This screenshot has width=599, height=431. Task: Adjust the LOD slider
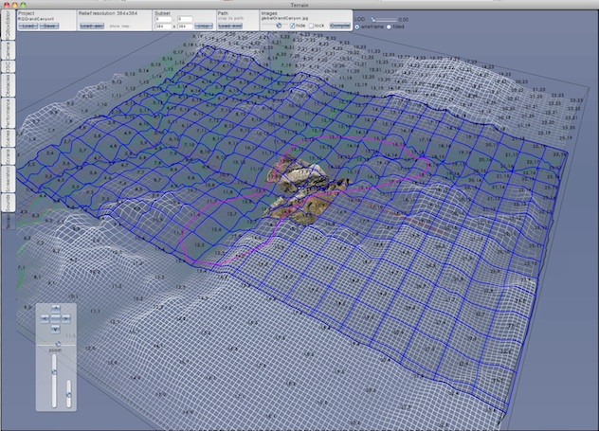[384, 20]
